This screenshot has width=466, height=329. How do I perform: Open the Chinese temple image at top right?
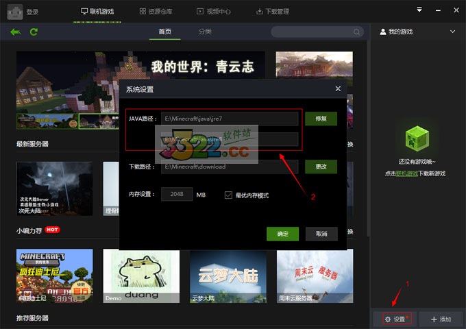314,64
